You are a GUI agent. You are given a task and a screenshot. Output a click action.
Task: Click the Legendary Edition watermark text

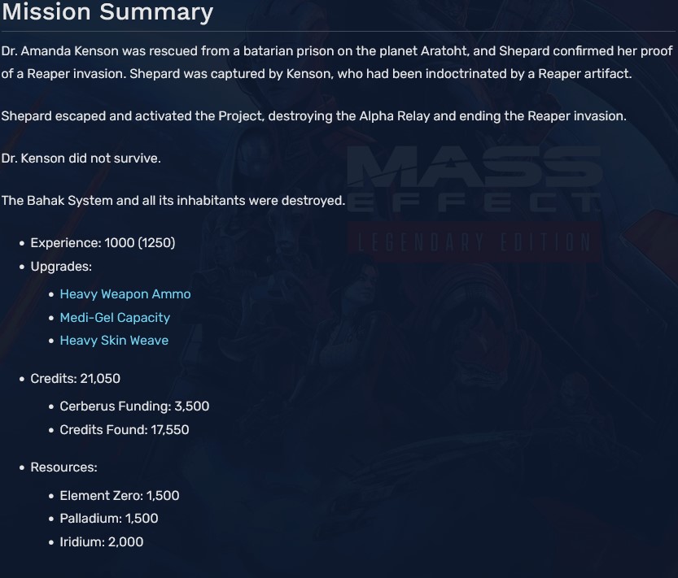[472, 241]
